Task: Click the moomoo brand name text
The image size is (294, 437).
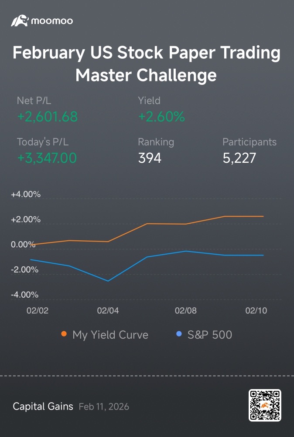Action: point(52,21)
